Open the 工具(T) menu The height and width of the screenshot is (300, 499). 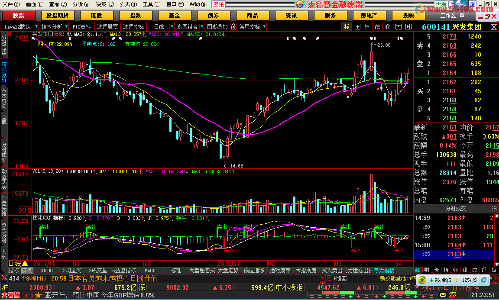tap(152, 4)
